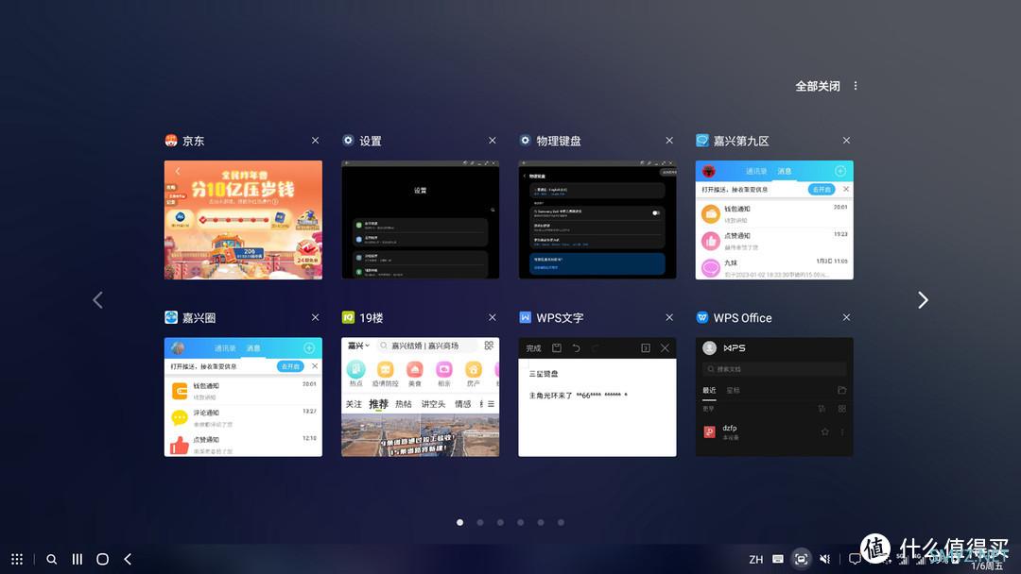Close the 19楼 recent app card

493,317
